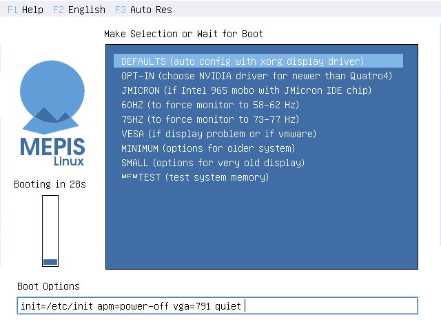The height and width of the screenshot is (331, 441).
Task: Open the F3 Auto Res option
Action: [143, 10]
